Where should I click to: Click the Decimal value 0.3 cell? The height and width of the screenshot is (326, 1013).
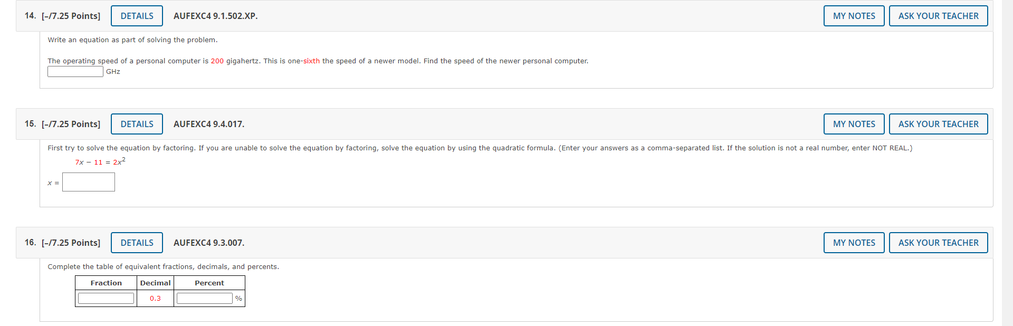155,298
